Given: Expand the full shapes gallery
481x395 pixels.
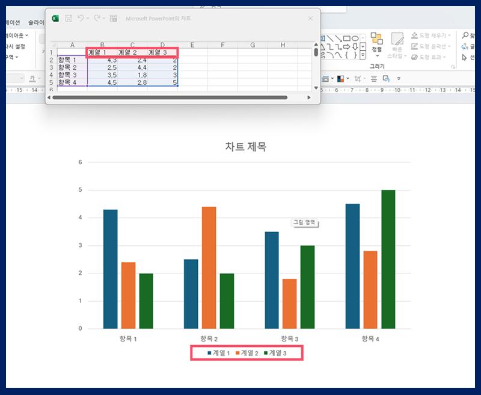Looking at the screenshot, I should click(x=363, y=55).
